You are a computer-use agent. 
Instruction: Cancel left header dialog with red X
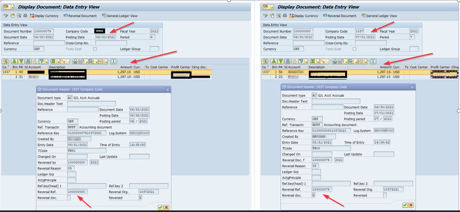tap(166, 207)
